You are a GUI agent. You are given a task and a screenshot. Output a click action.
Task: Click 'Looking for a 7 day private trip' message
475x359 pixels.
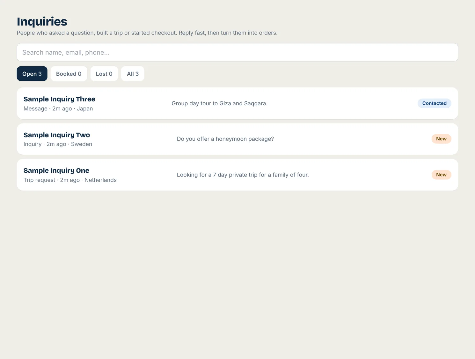pyautogui.click(x=243, y=175)
